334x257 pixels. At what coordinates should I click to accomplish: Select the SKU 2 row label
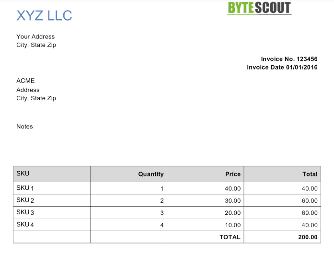click(x=25, y=200)
